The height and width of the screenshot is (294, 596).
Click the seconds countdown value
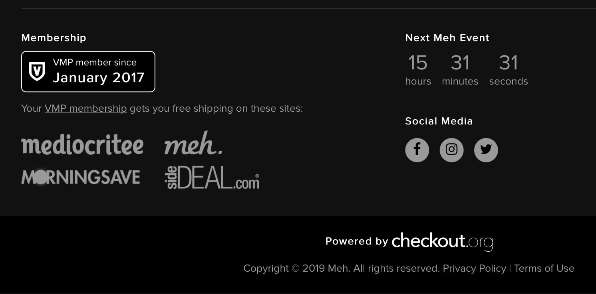click(508, 63)
